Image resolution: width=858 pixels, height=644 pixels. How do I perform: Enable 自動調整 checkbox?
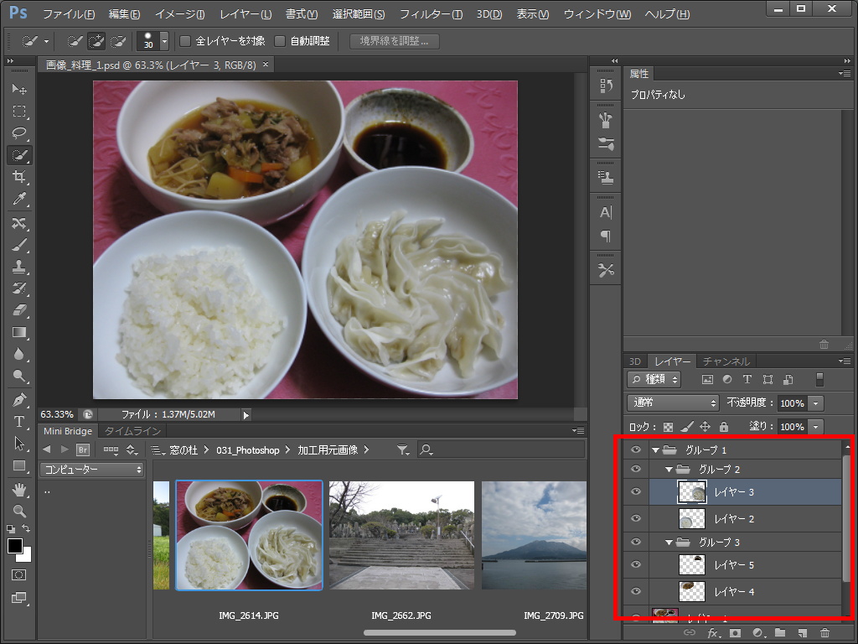(x=280, y=41)
